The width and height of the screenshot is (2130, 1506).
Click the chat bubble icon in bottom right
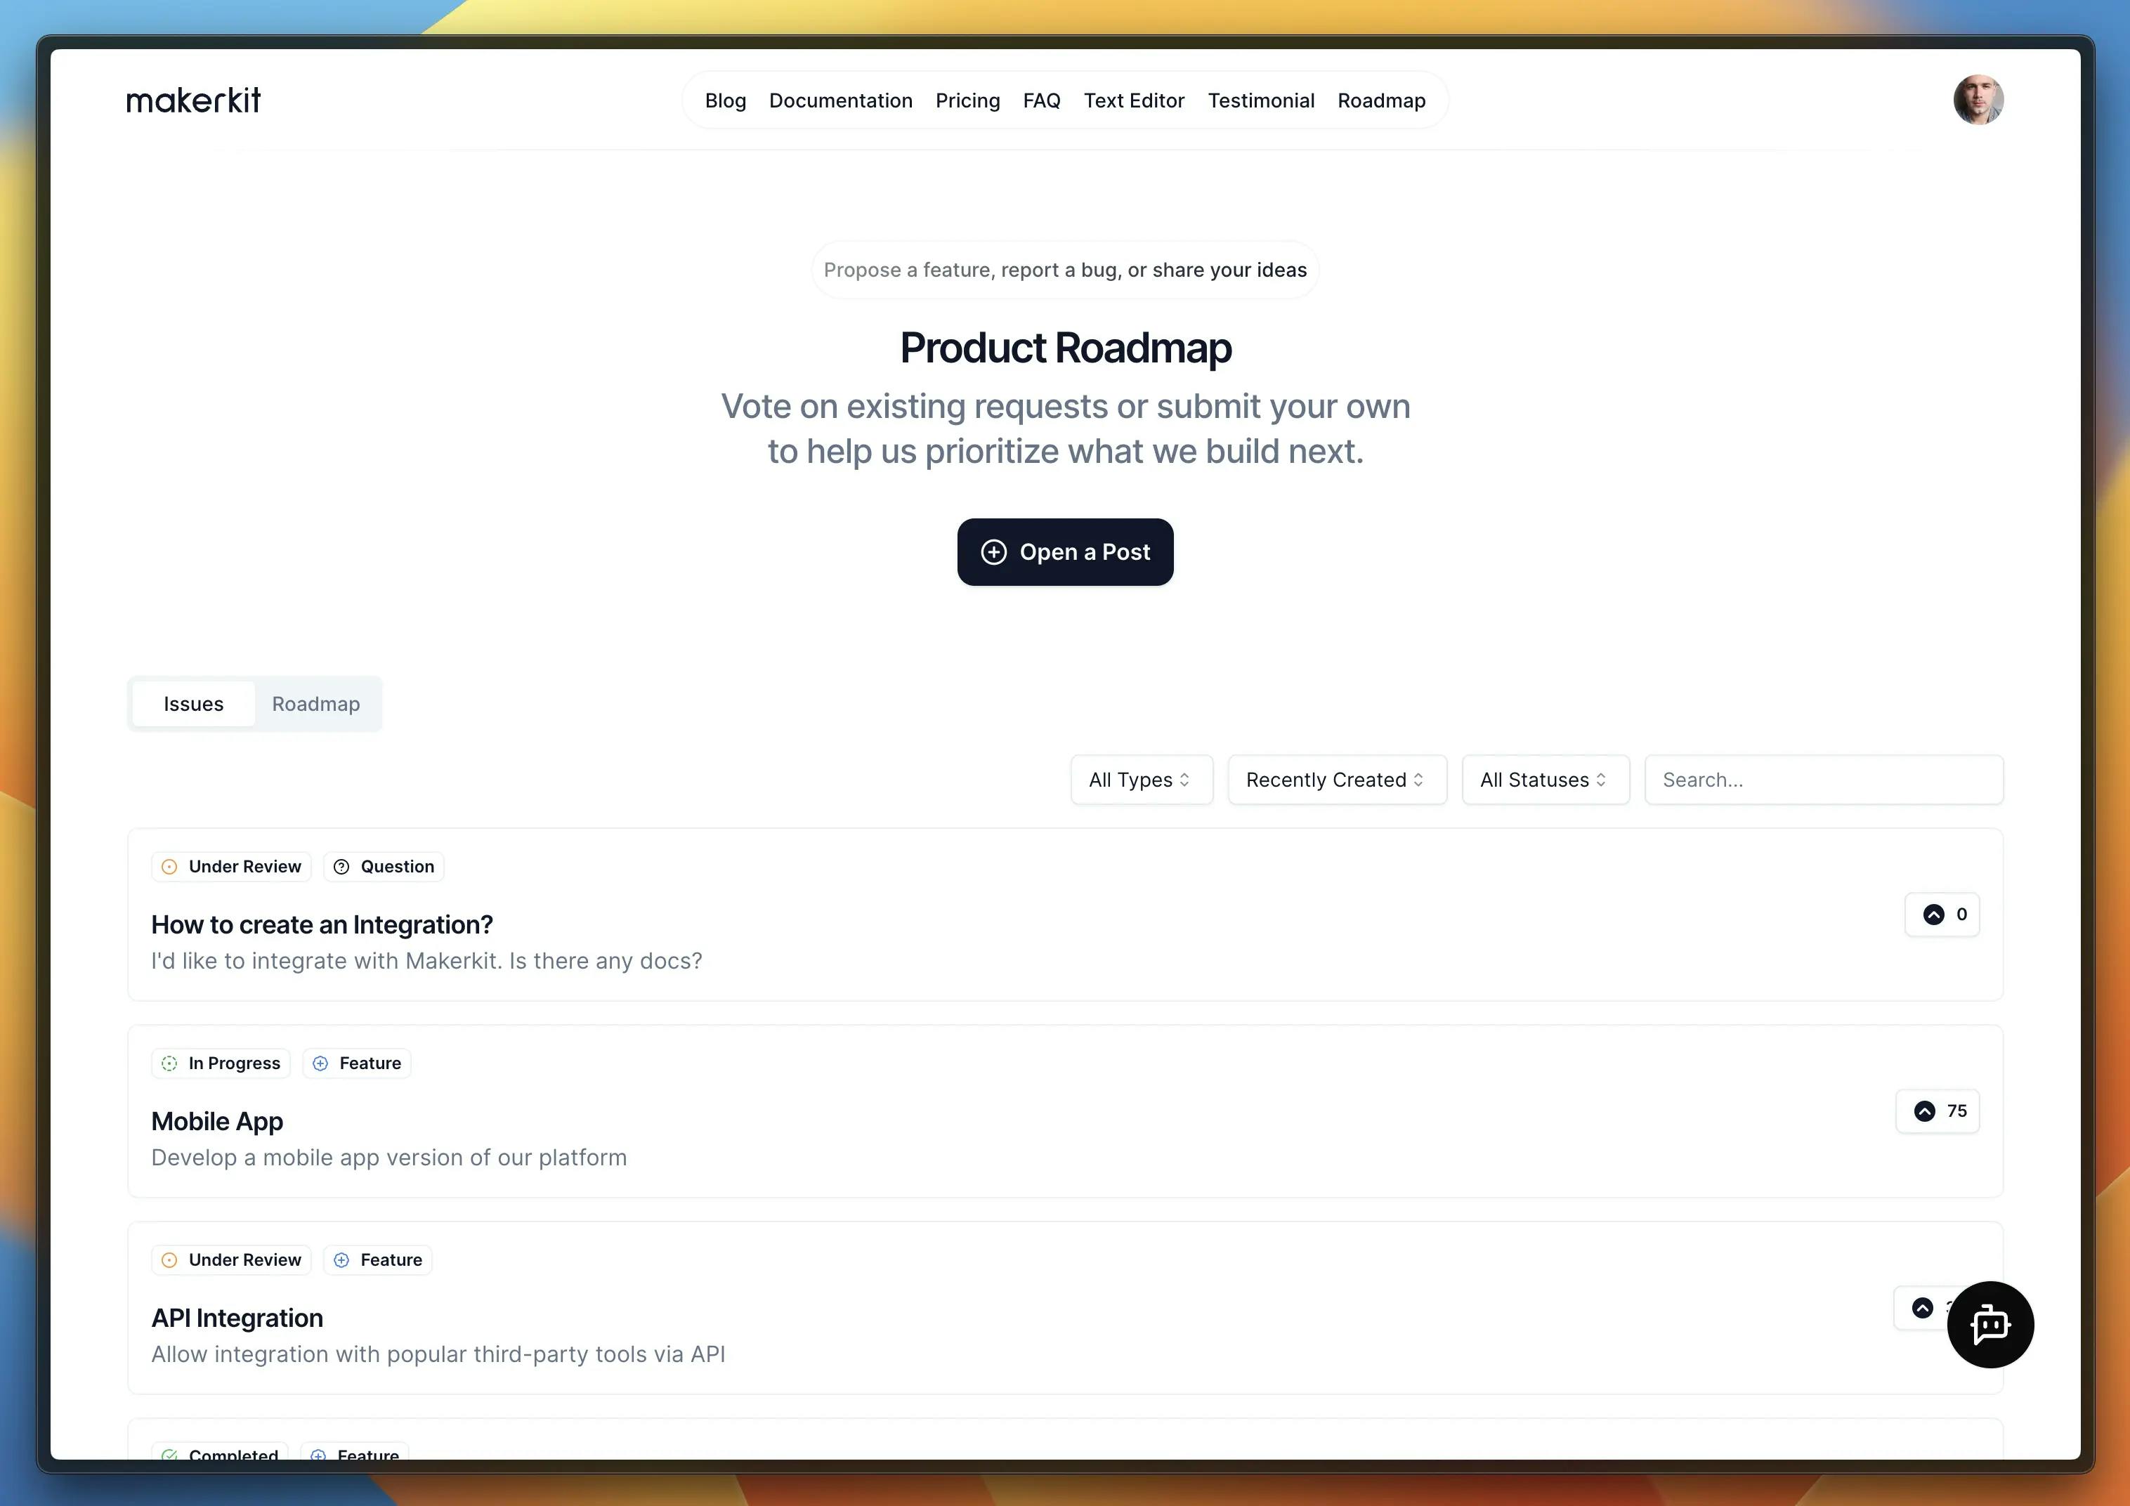click(1989, 1323)
